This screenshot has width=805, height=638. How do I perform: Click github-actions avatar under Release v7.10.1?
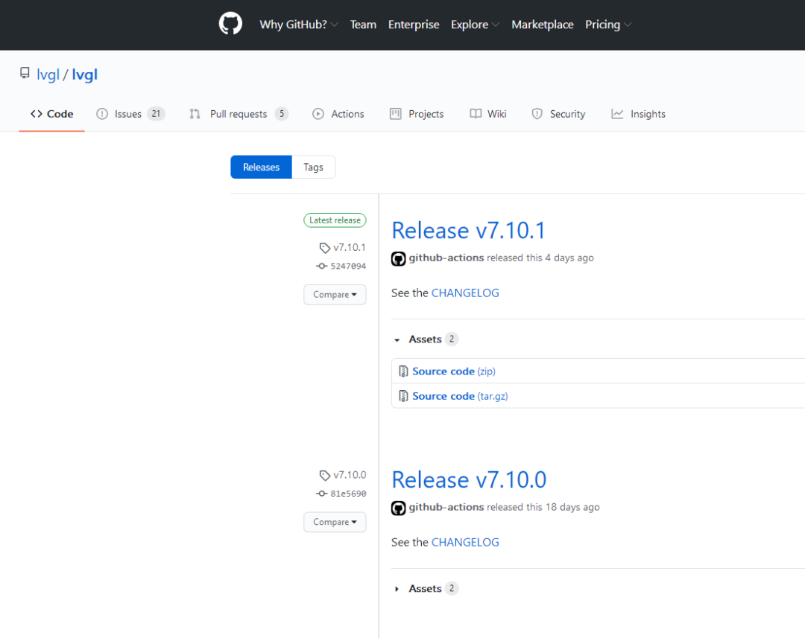(x=398, y=258)
